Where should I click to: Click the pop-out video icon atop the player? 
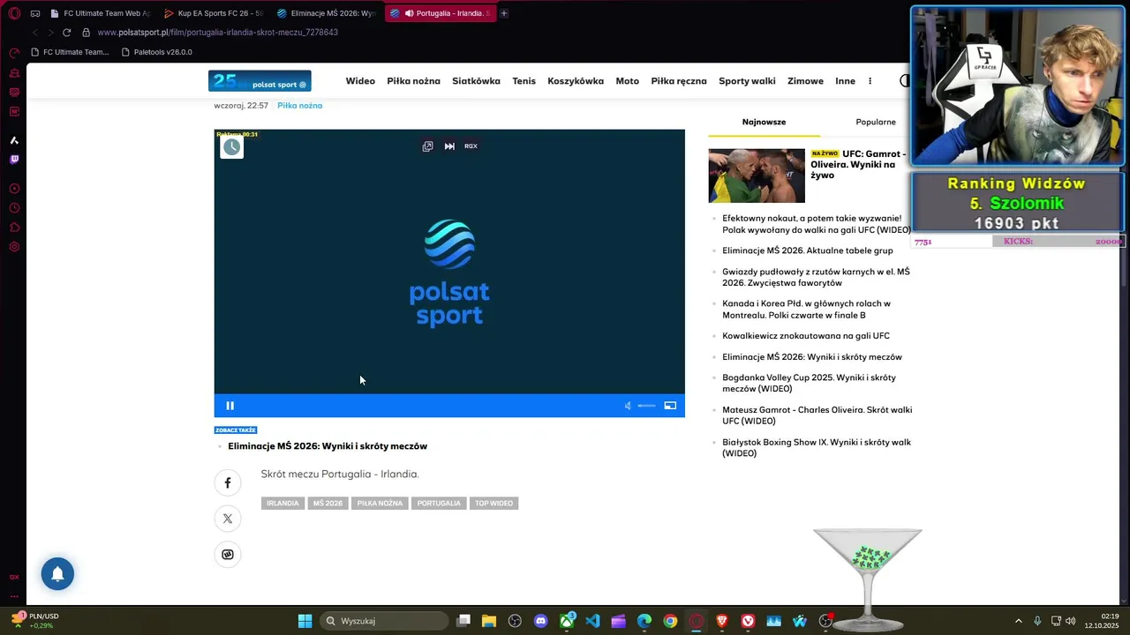pos(427,146)
